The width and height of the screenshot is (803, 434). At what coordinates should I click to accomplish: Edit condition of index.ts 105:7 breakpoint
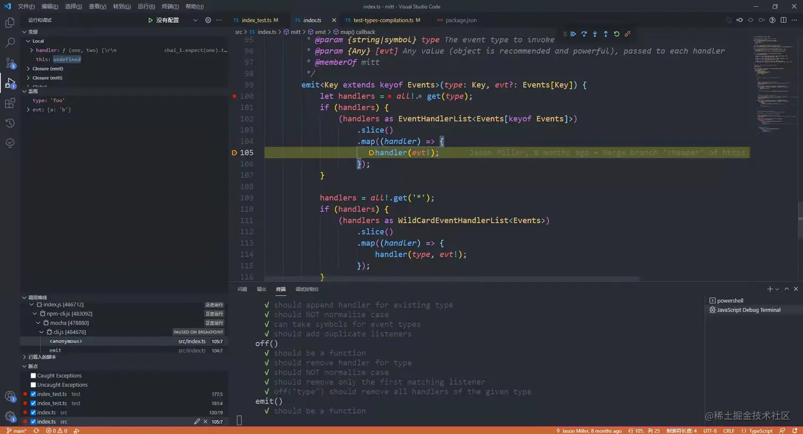(x=197, y=422)
